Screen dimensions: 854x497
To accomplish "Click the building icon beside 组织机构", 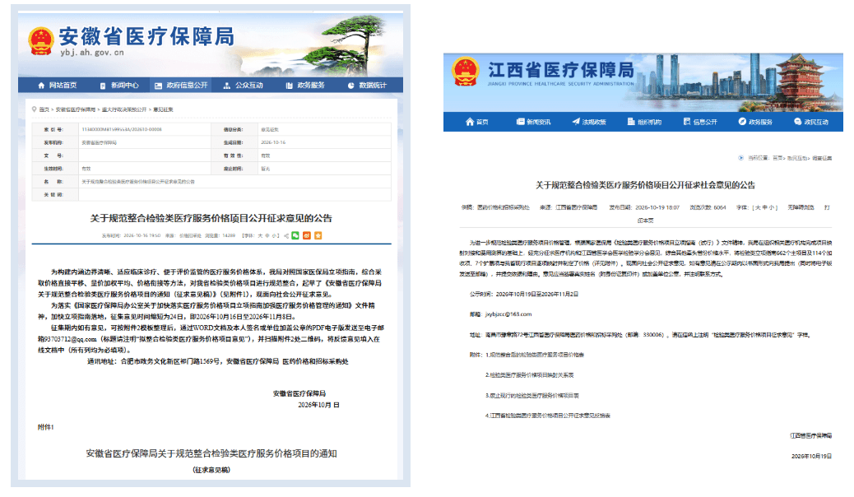I will 631,122.
